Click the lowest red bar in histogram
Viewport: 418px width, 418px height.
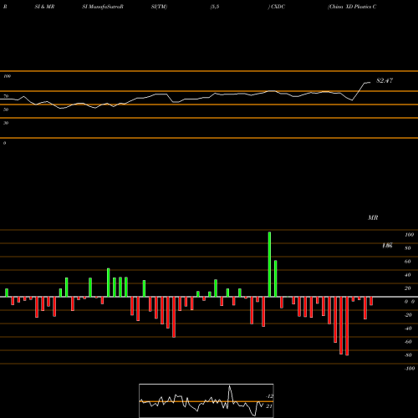click(x=347, y=326)
